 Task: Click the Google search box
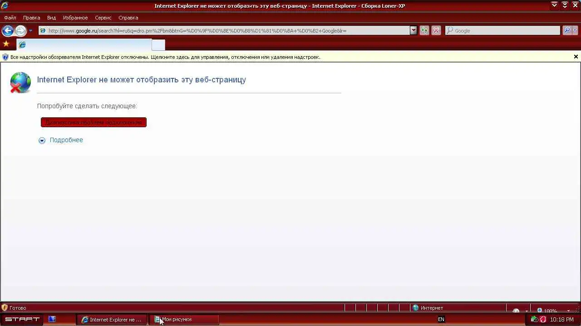coord(502,31)
